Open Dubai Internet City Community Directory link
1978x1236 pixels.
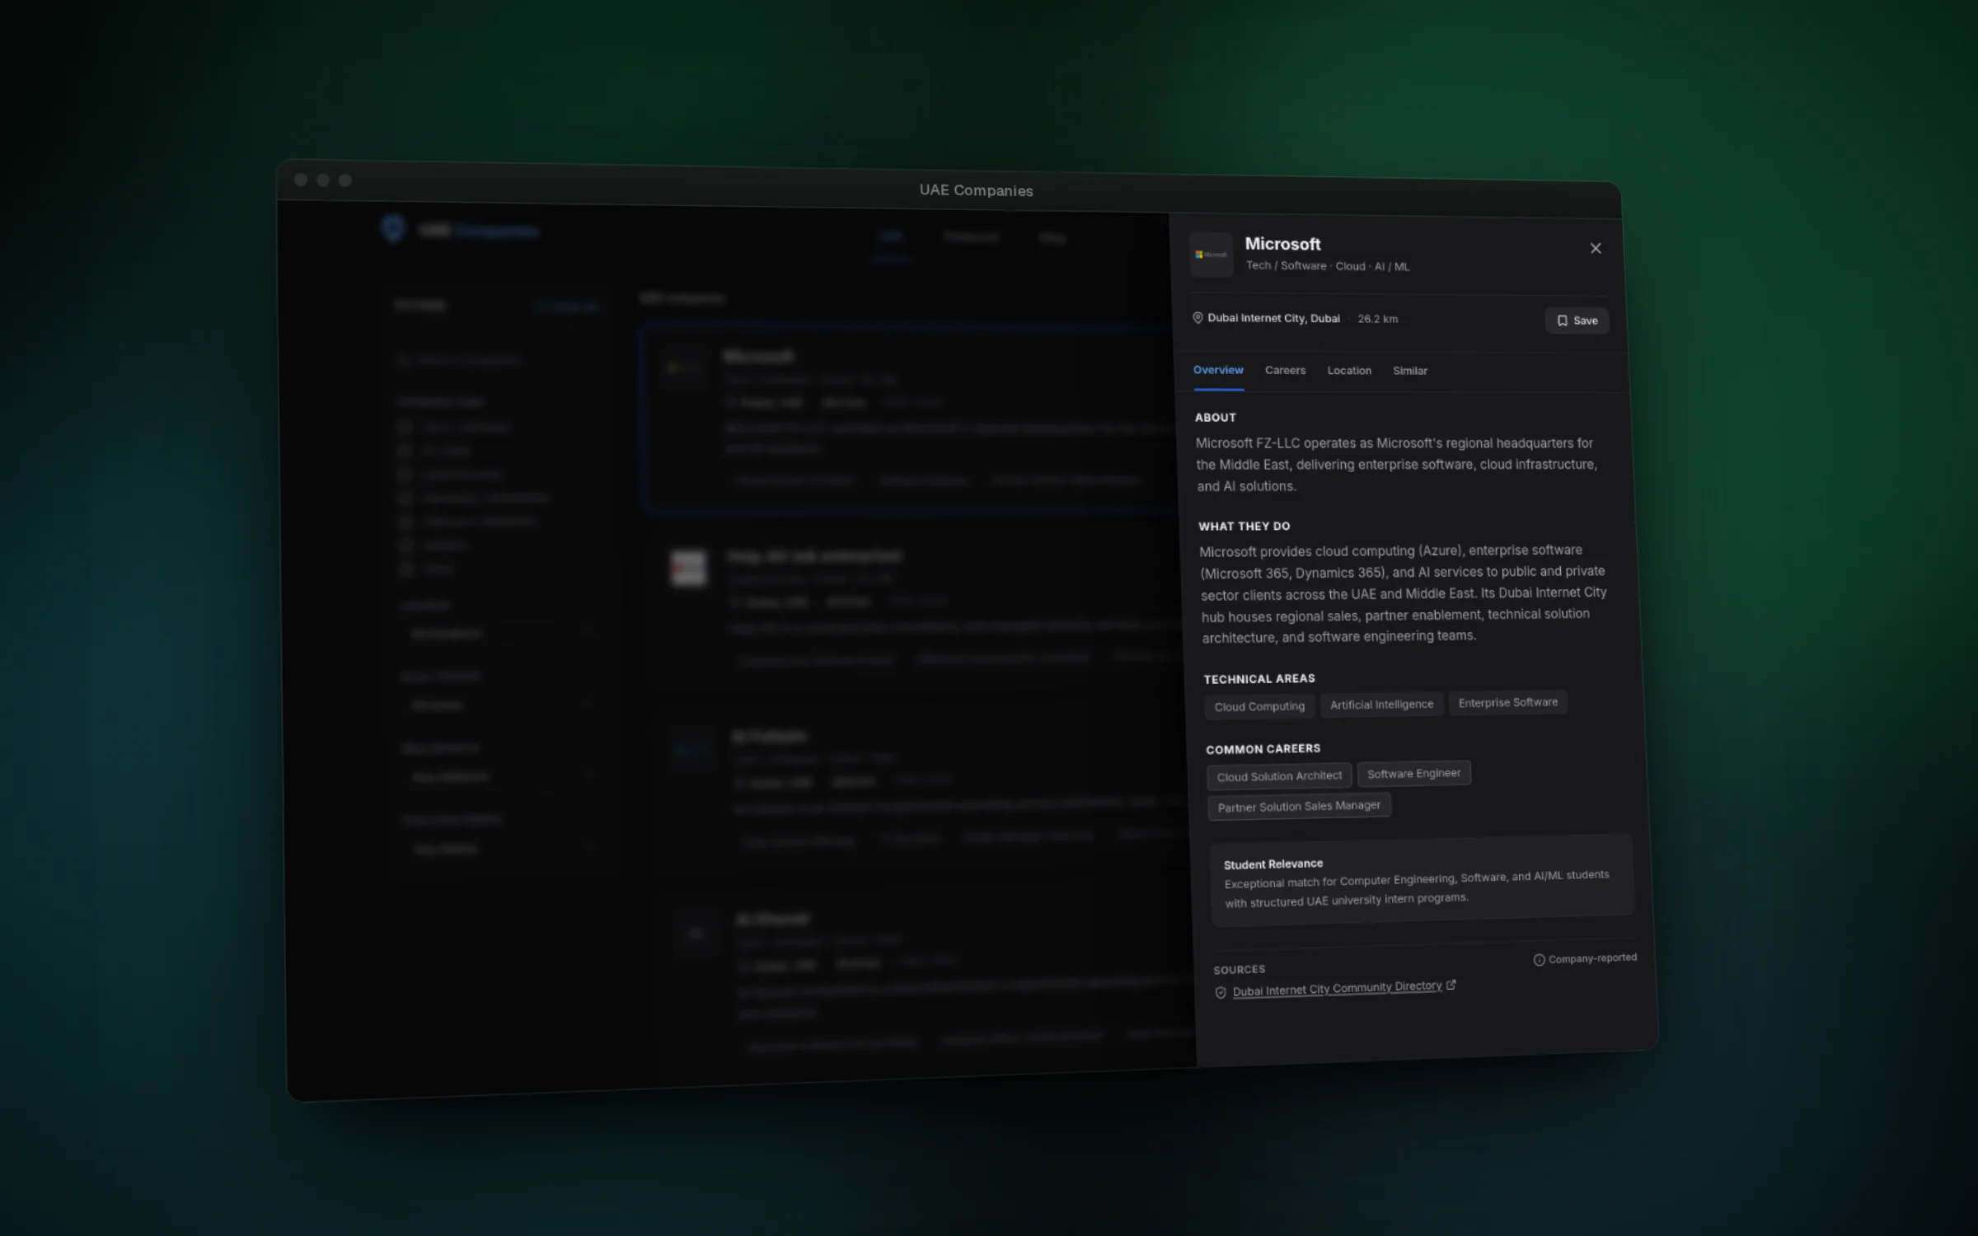[1337, 989]
